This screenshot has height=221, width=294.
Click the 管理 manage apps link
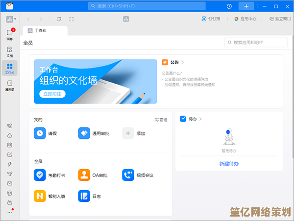161,119
